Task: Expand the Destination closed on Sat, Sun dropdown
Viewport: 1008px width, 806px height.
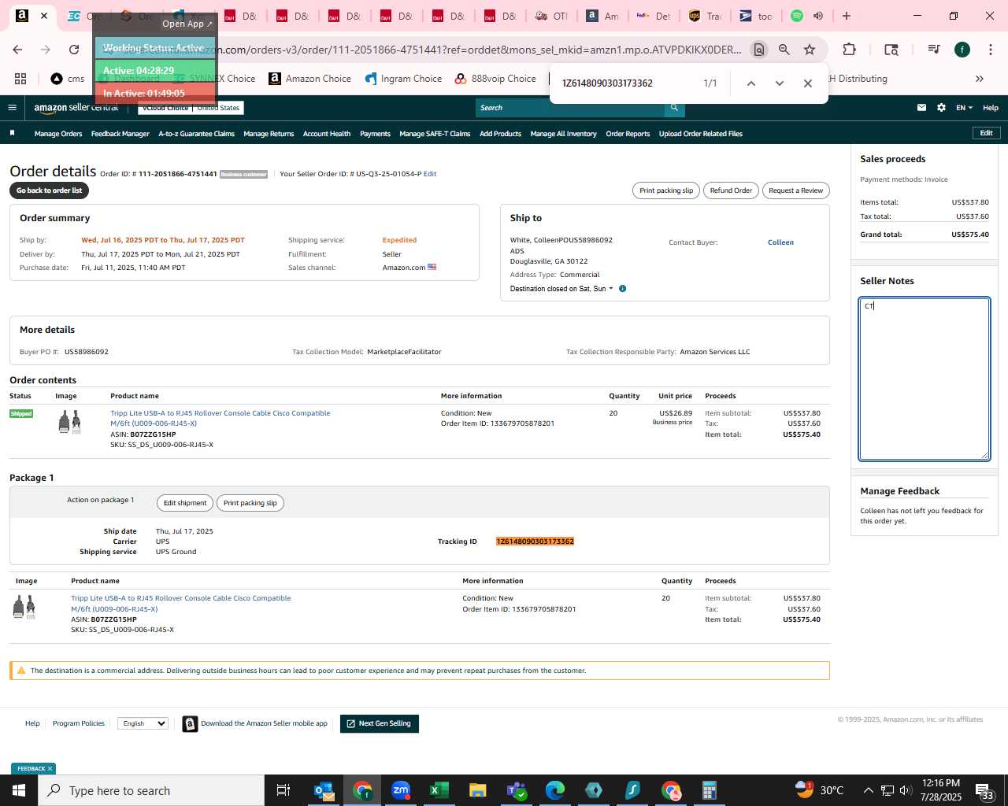Action: [561, 289]
